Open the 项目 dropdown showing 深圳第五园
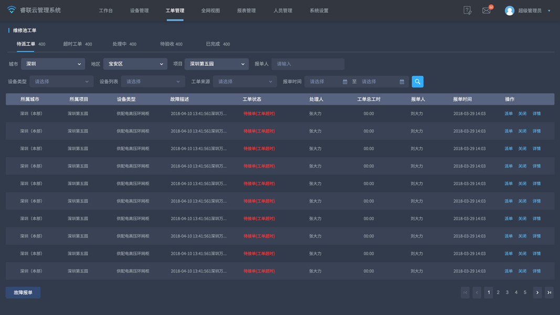 [216, 64]
